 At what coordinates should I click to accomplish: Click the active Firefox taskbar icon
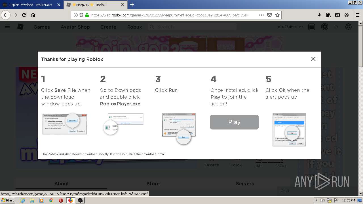pyautogui.click(x=70, y=200)
